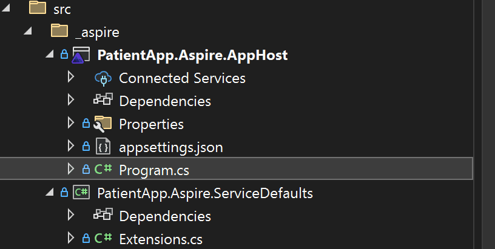Image resolution: width=495 pixels, height=249 pixels.
Task: Expand the Properties folder node
Action: pyautogui.click(x=71, y=124)
